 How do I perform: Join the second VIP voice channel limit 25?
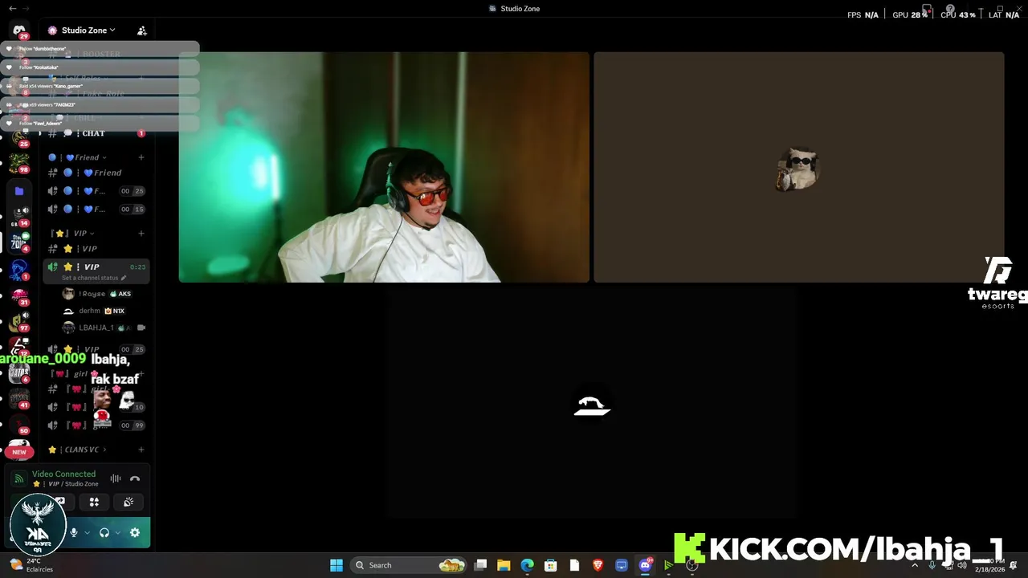coord(96,349)
